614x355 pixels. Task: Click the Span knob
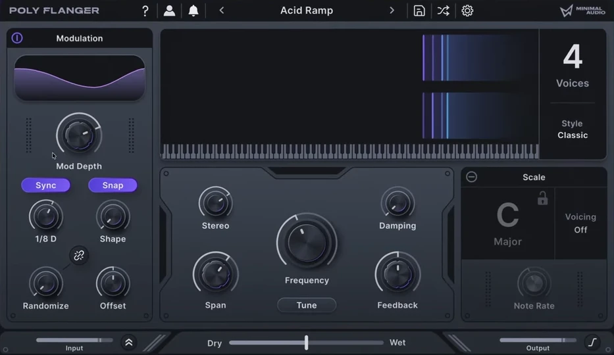[x=215, y=274]
